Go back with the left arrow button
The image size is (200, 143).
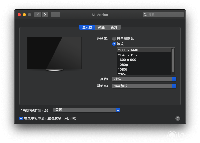[38, 15]
